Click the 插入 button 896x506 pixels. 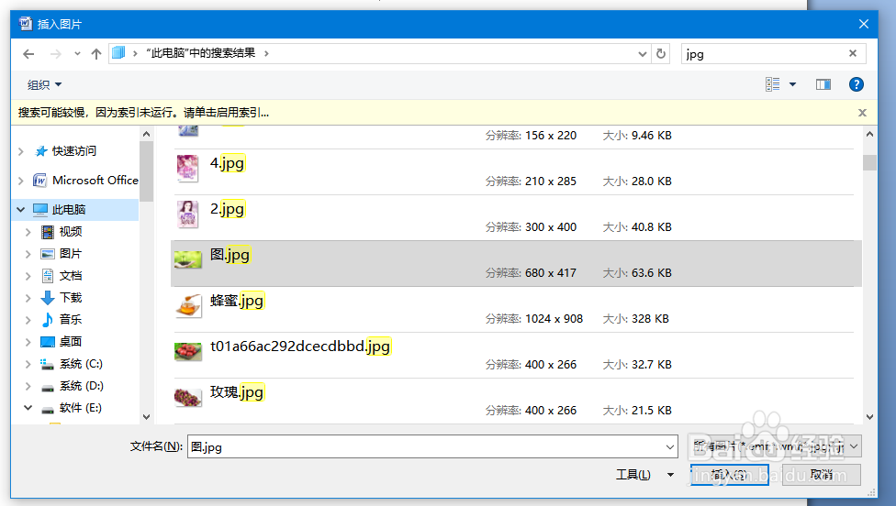point(727,475)
